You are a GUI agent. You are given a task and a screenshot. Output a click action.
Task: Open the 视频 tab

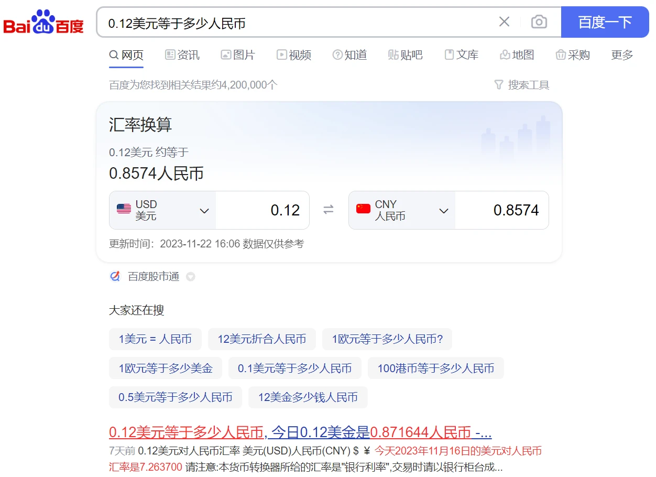294,55
